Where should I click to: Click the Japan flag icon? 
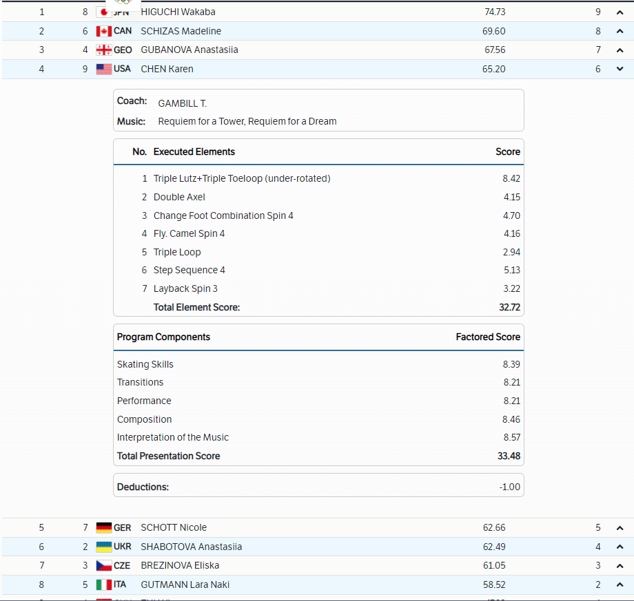(x=104, y=12)
